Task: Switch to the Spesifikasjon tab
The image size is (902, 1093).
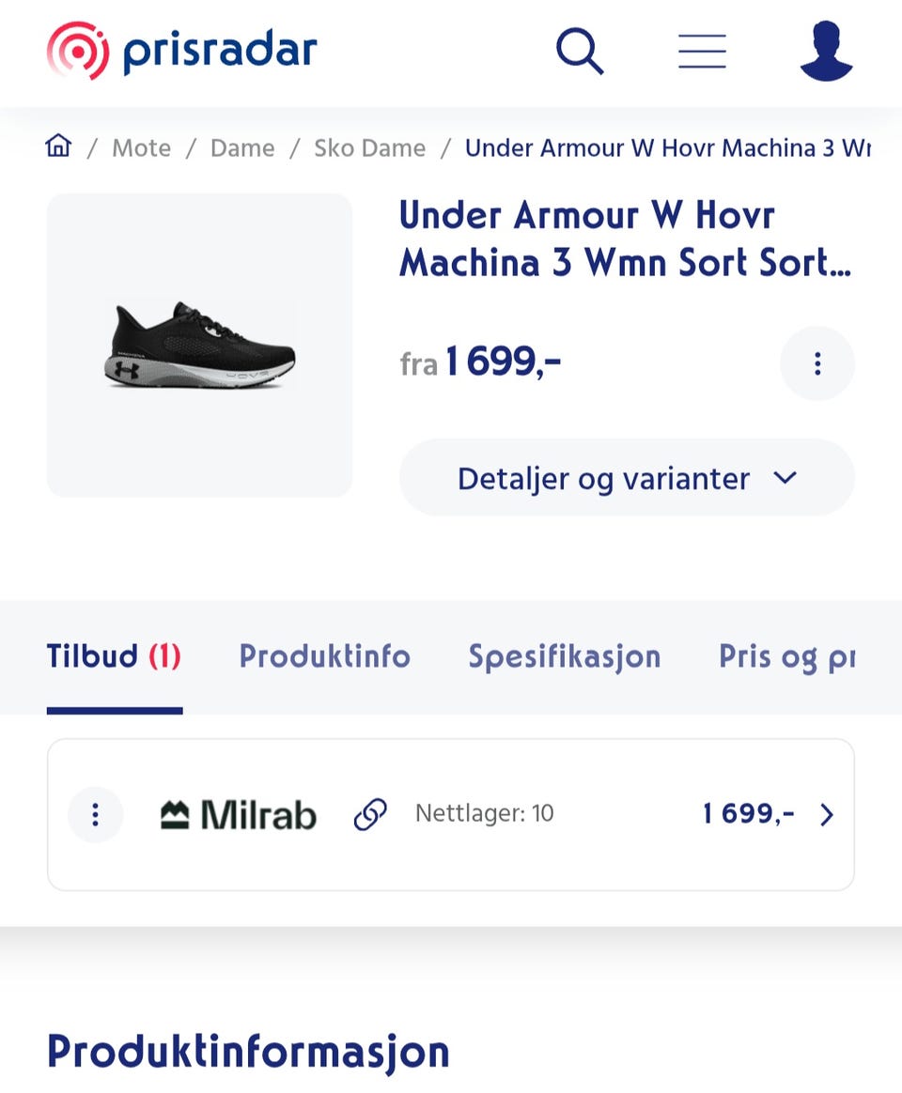Action: pyautogui.click(x=564, y=656)
